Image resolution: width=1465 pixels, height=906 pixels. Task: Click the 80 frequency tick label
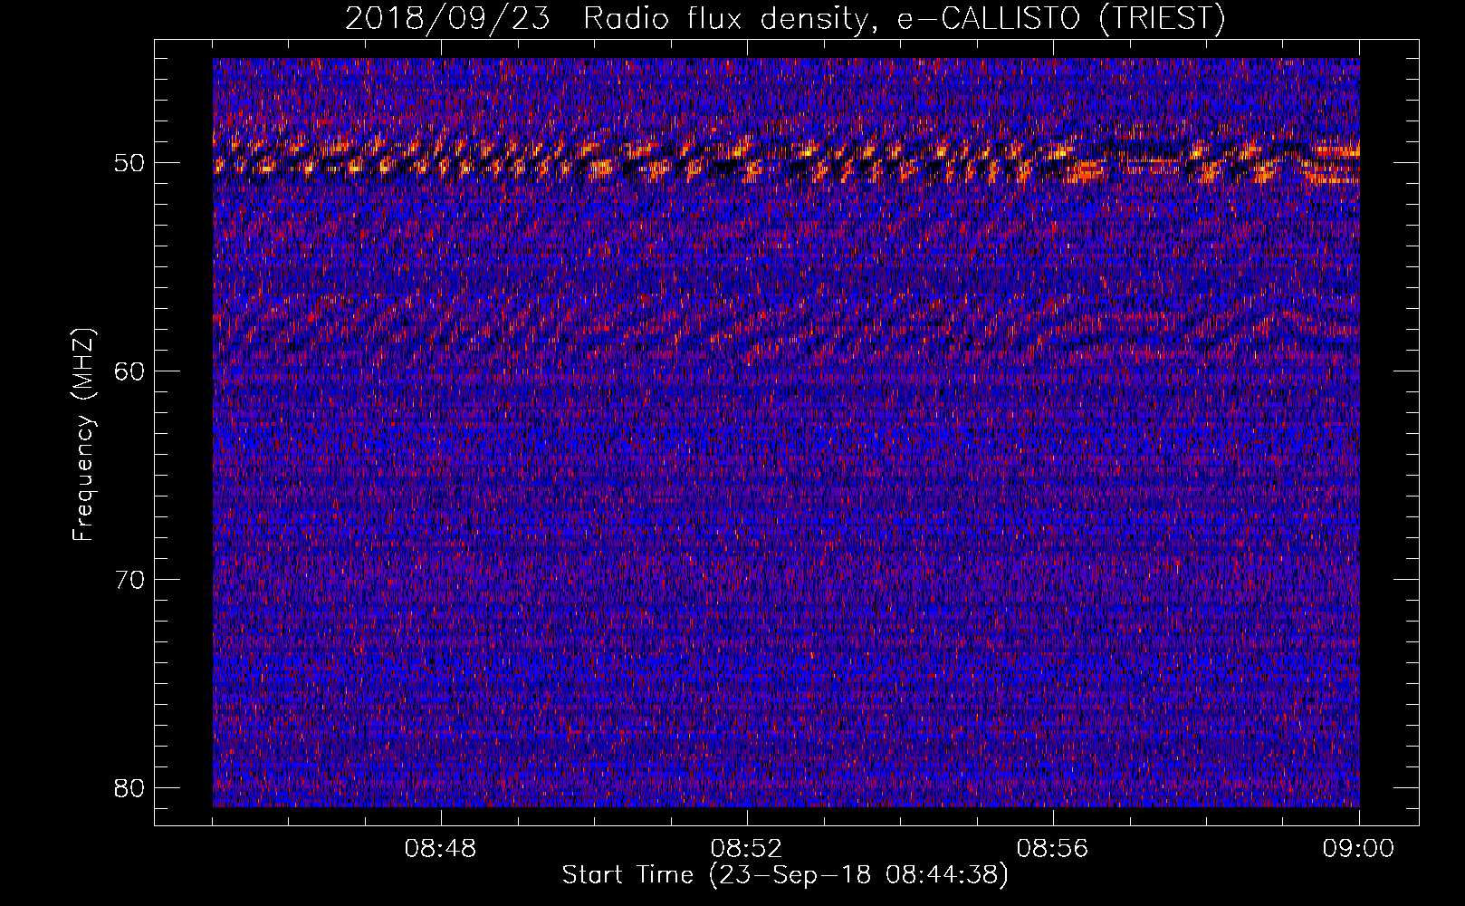(130, 787)
